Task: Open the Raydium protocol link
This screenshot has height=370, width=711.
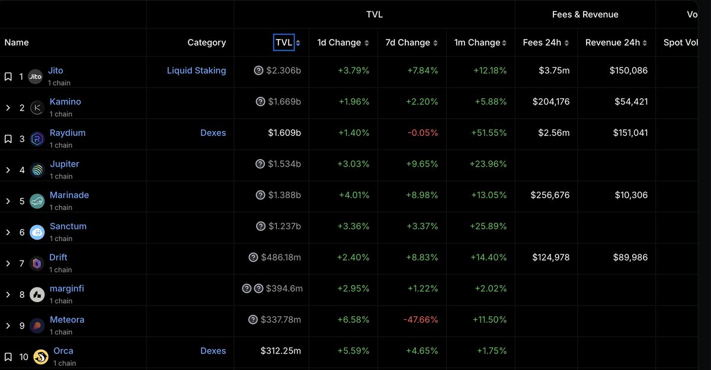Action: point(68,133)
